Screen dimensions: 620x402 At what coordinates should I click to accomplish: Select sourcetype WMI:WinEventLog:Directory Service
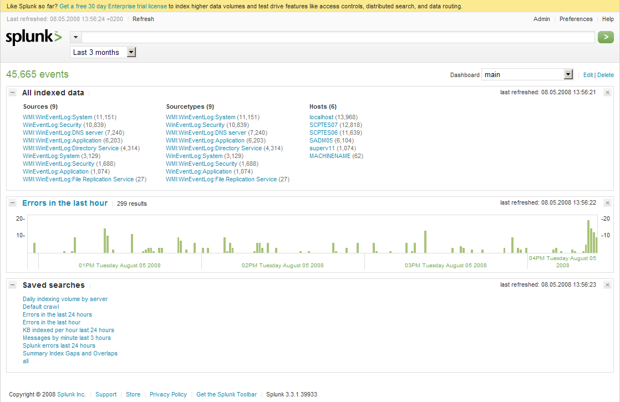point(214,148)
